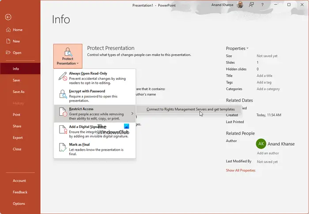Click the Add a title field
The image size is (309, 214).
264,75
